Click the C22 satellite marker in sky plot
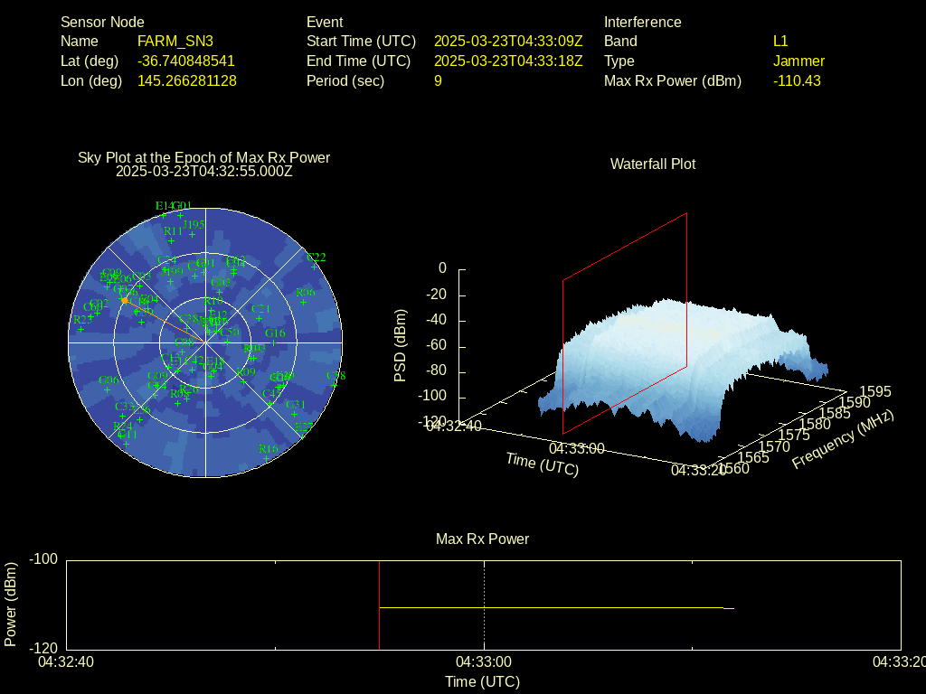926x694 pixels. tap(316, 266)
